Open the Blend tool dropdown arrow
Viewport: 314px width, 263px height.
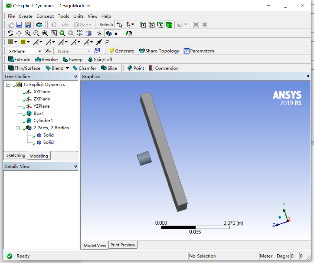tap(67, 68)
